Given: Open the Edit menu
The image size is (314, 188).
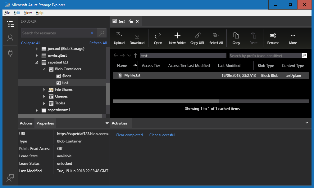Looking at the screenshot, I should coord(17,13).
